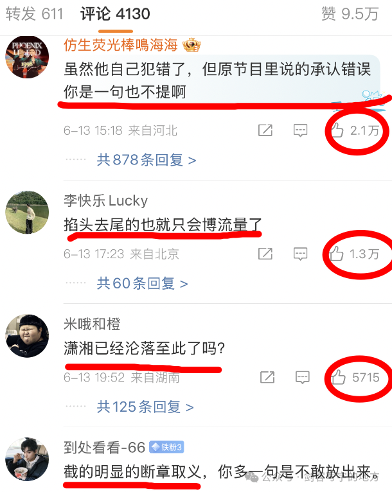Forward the 李快乐Lucky comment
This screenshot has height=492, width=392.
pos(265,254)
